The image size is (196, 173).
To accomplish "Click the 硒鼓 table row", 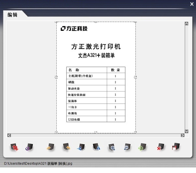I will (x=96, y=82).
